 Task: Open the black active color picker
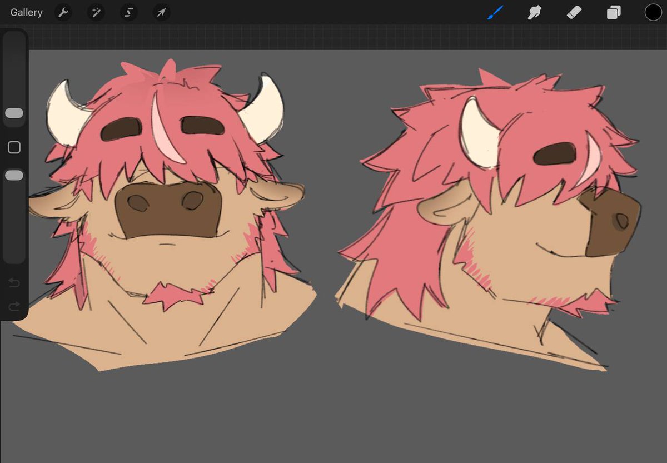pyautogui.click(x=653, y=12)
